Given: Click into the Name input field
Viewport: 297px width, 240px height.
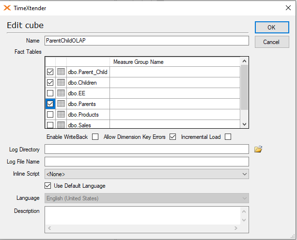Looking at the screenshot, I should tap(147, 41).
